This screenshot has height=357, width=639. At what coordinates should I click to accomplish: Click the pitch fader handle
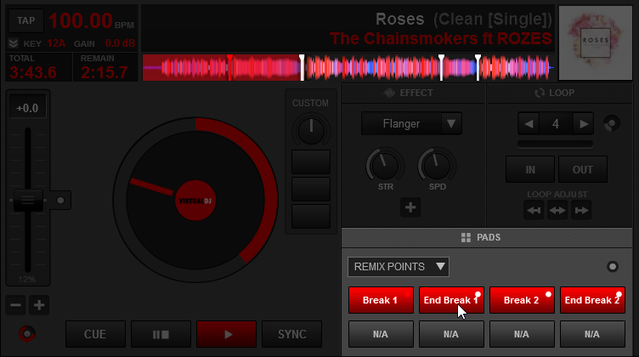(x=28, y=200)
